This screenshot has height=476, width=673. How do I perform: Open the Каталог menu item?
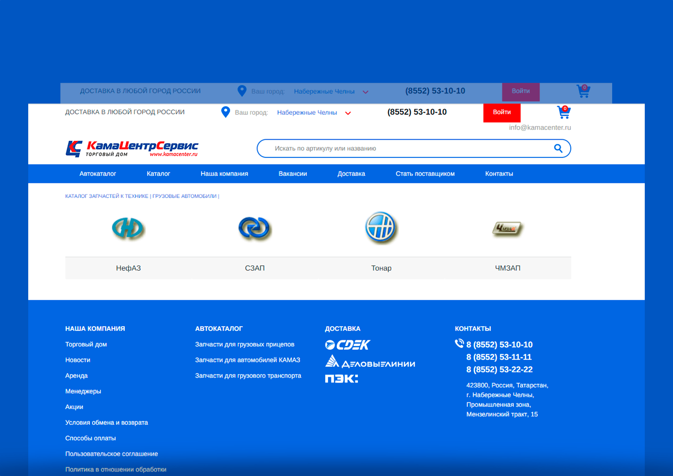(158, 174)
